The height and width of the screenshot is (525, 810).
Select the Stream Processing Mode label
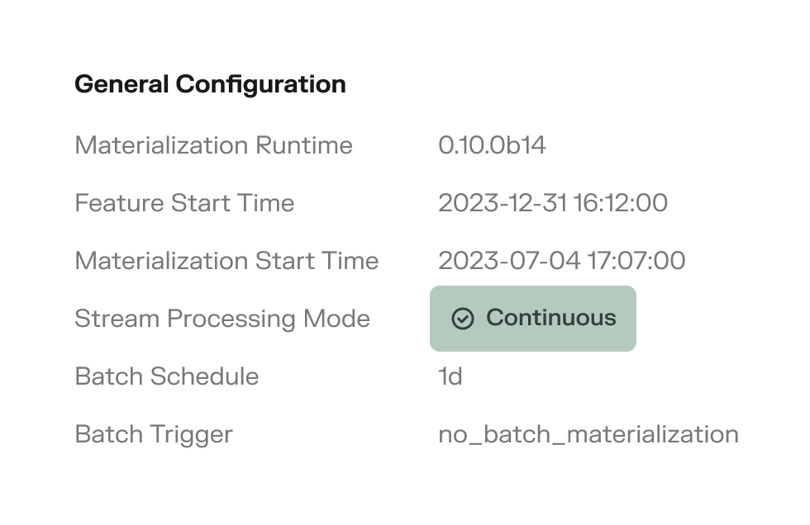222,319
